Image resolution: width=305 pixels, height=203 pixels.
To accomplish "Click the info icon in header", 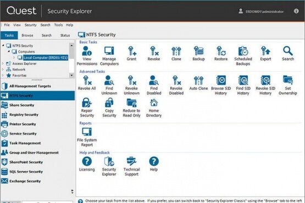I will click(296, 11).
